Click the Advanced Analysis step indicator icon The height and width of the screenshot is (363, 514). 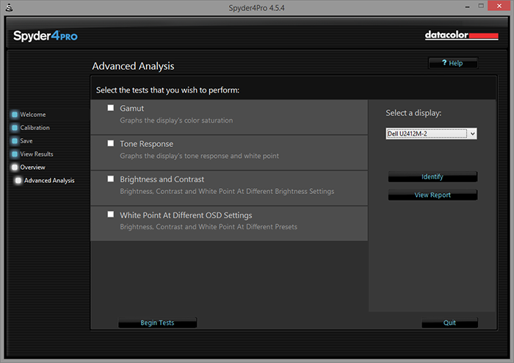tap(18, 181)
